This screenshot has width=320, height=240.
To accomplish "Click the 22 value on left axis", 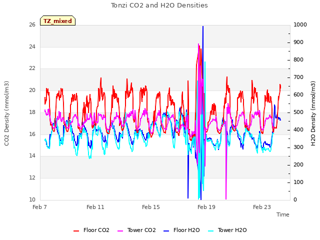I will 32,68.
